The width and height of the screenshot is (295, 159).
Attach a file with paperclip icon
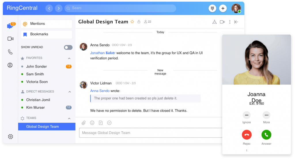(x=84, y=123)
